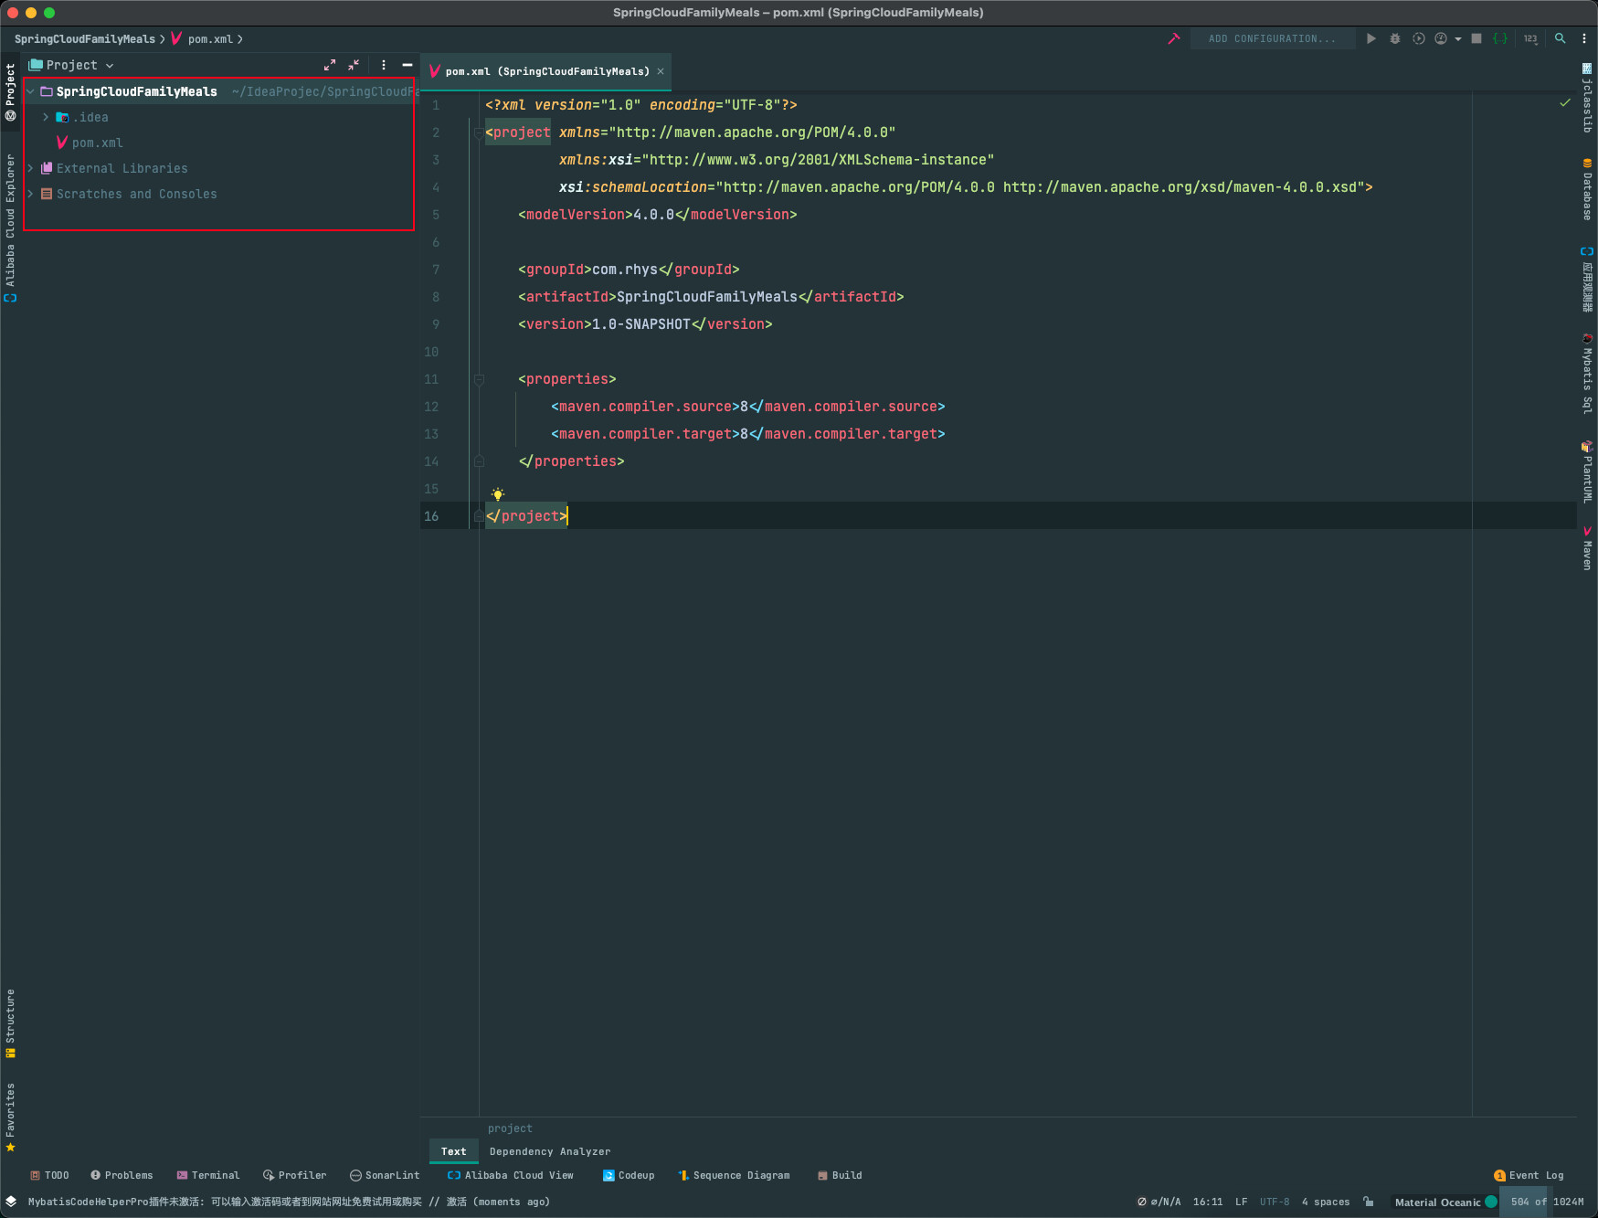
Task: Toggle the Project side tool window
Action: (x=10, y=91)
